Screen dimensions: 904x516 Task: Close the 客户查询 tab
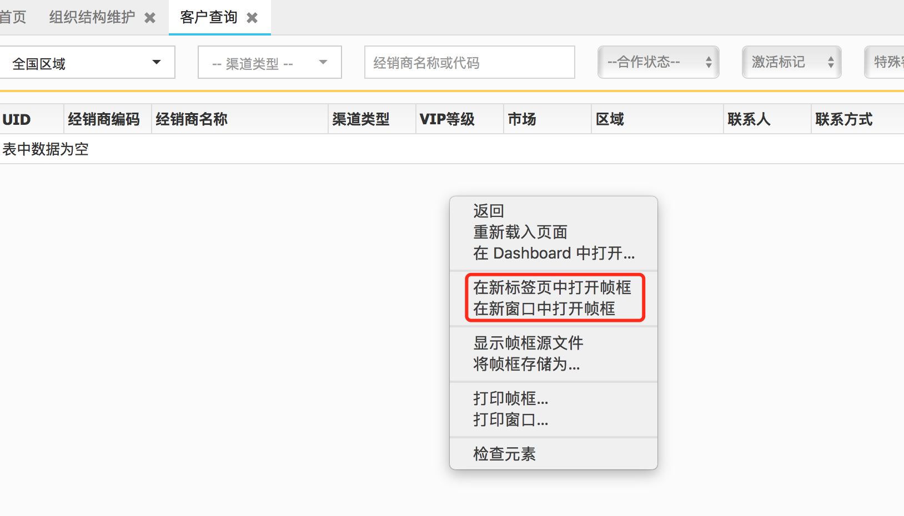(x=253, y=17)
